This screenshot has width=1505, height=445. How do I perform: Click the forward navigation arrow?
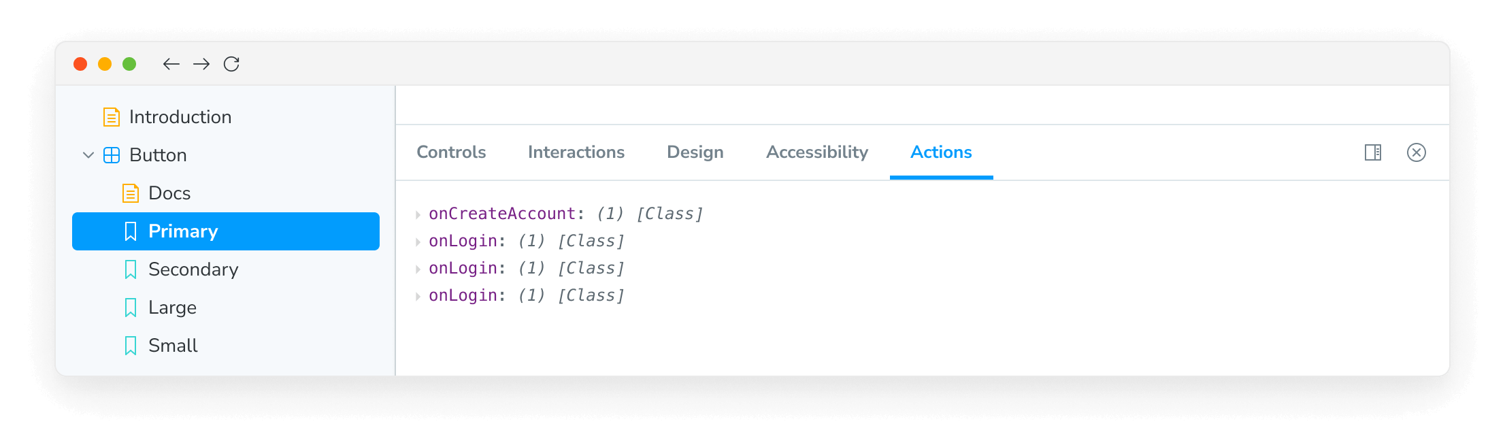click(201, 63)
